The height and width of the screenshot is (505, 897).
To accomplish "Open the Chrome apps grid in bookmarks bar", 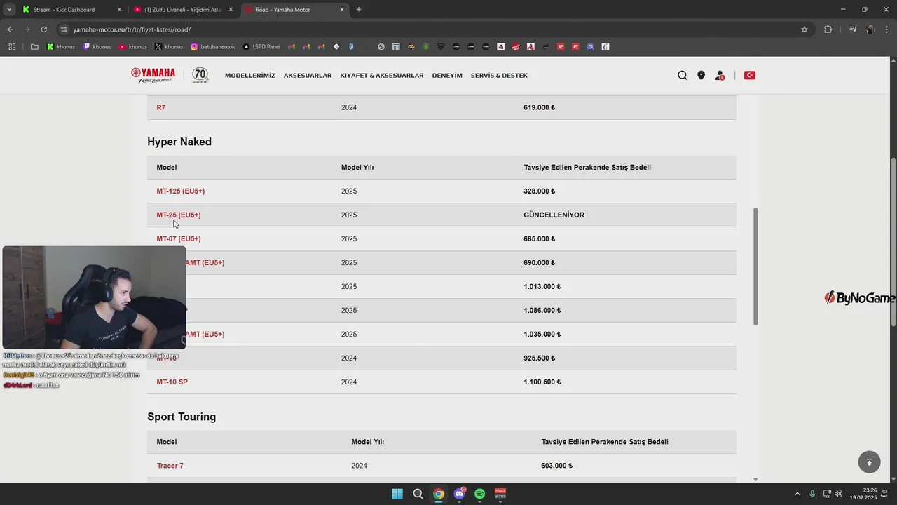I will coord(12,47).
